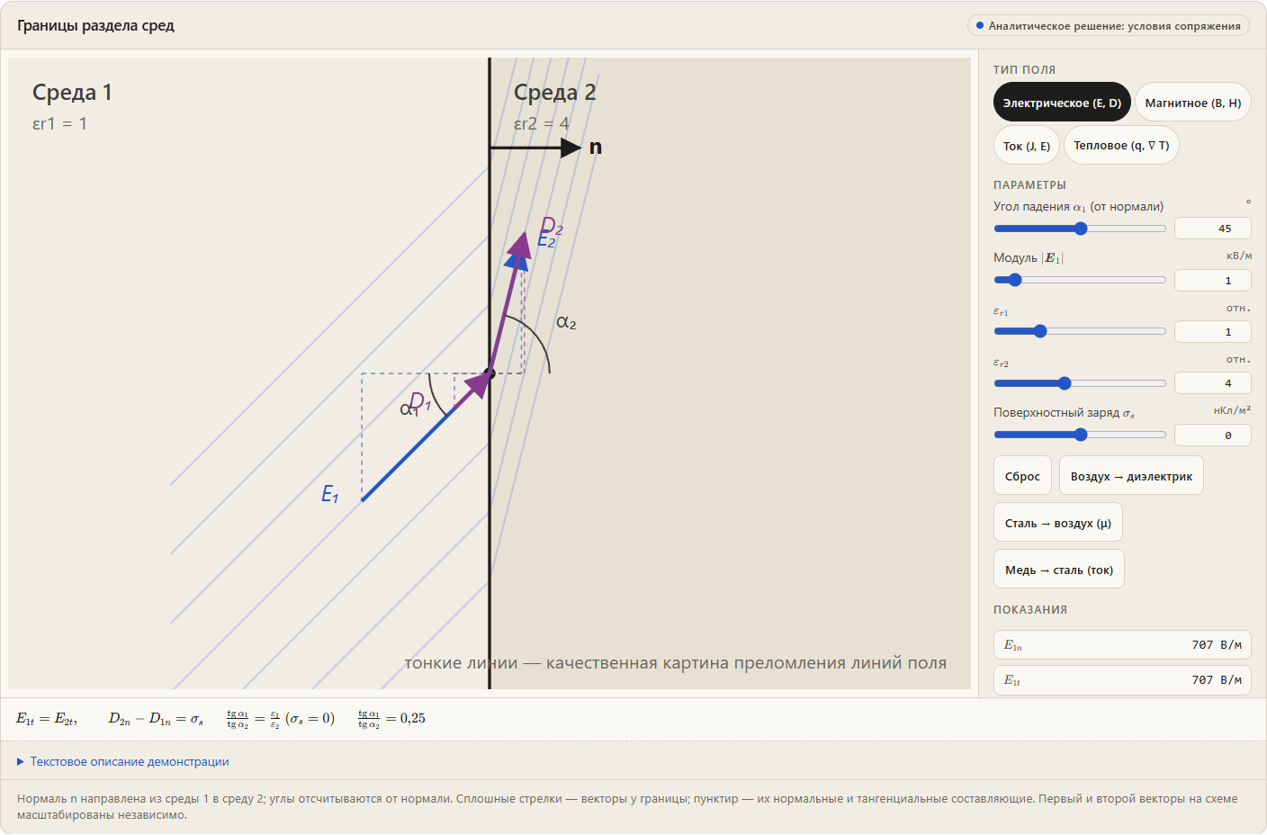
Task: Adjust the Модуль |E₁| slider
Action: [x=1080, y=280]
